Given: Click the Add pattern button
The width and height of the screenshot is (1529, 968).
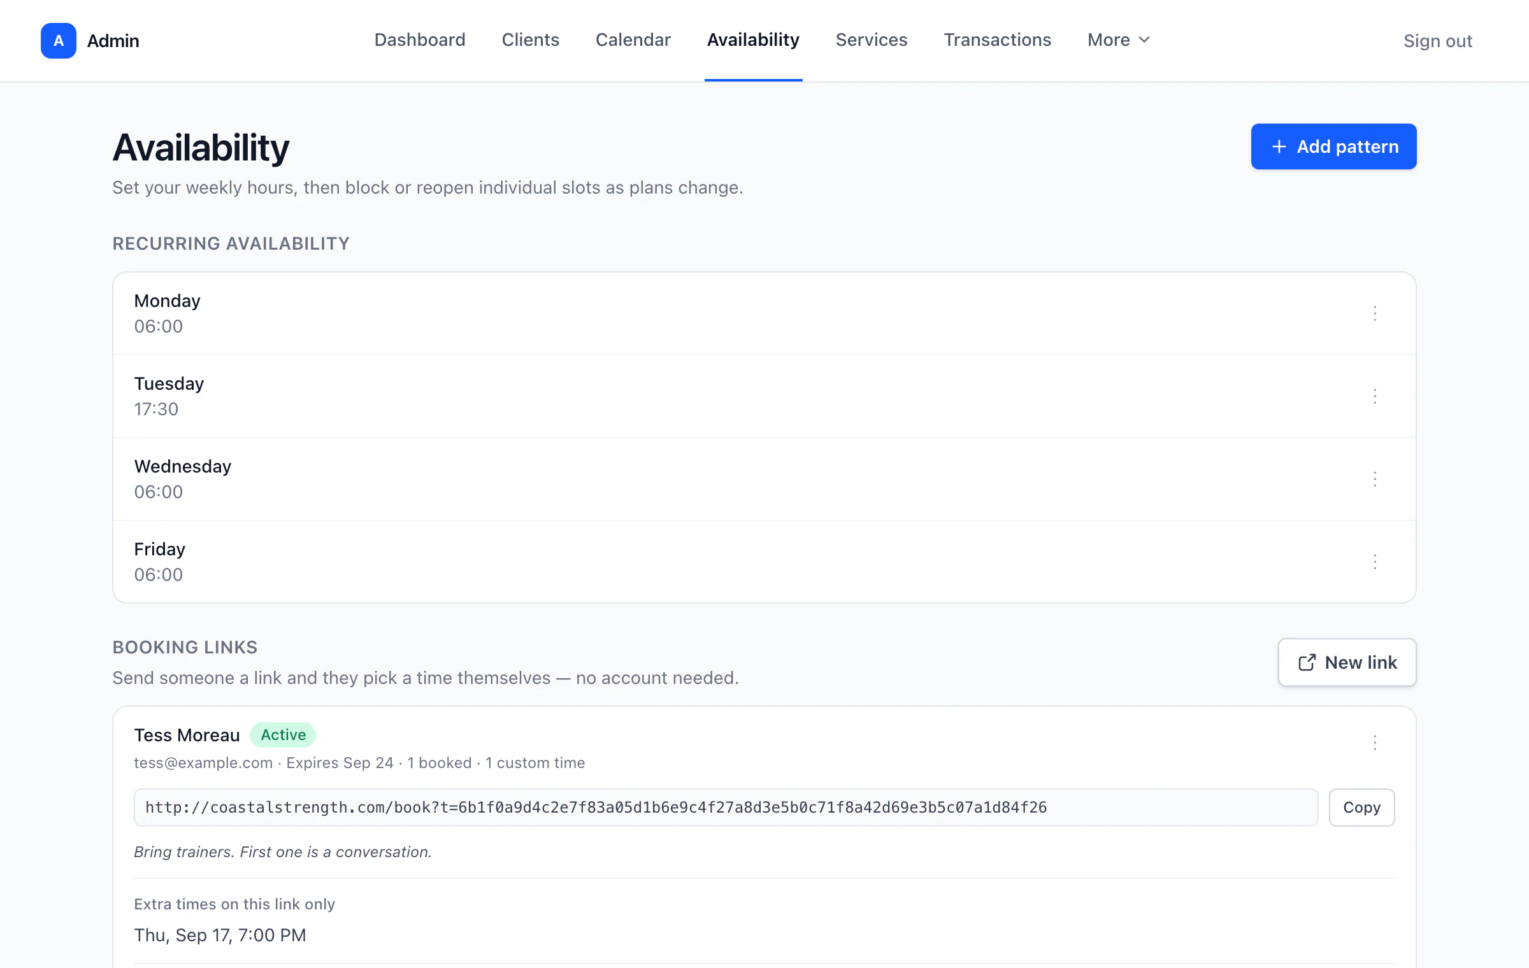Looking at the screenshot, I should pyautogui.click(x=1333, y=146).
